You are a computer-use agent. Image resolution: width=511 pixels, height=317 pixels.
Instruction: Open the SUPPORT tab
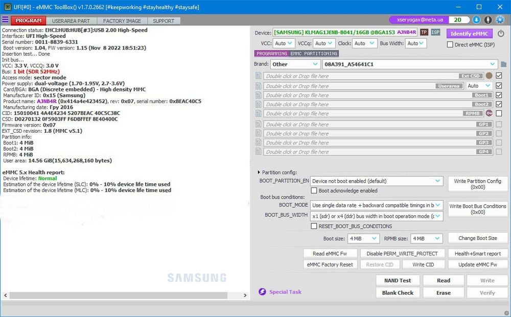pos(164,21)
